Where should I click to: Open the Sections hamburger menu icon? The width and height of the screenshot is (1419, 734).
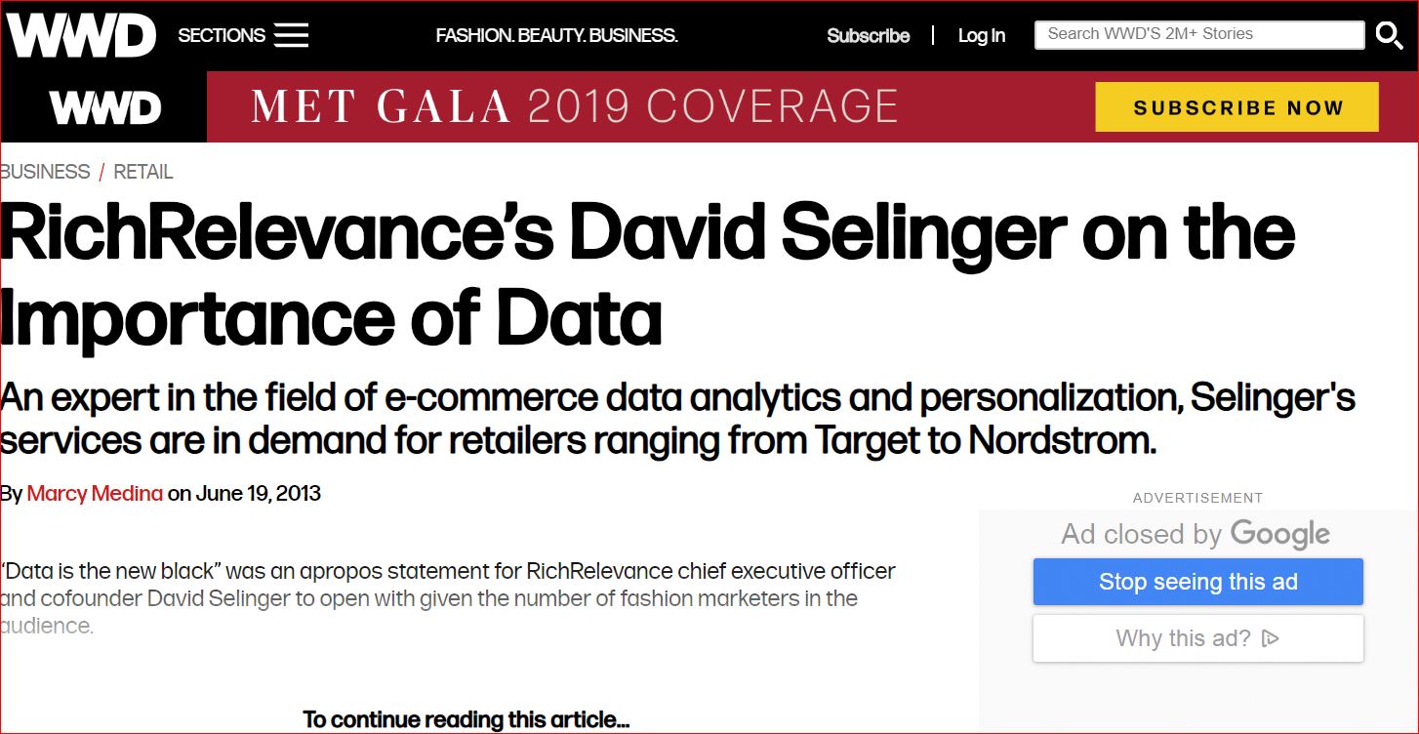[x=291, y=36]
